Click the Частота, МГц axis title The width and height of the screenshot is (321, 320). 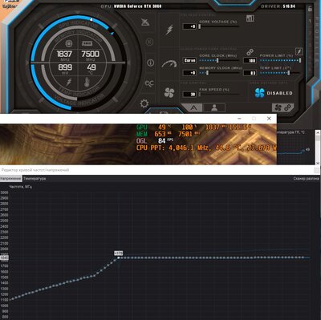click(20, 187)
